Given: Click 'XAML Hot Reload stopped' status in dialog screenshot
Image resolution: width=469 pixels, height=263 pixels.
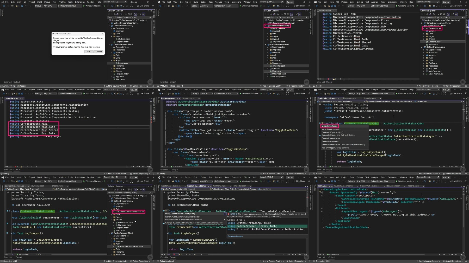Looking at the screenshot, I should point(15,86).
